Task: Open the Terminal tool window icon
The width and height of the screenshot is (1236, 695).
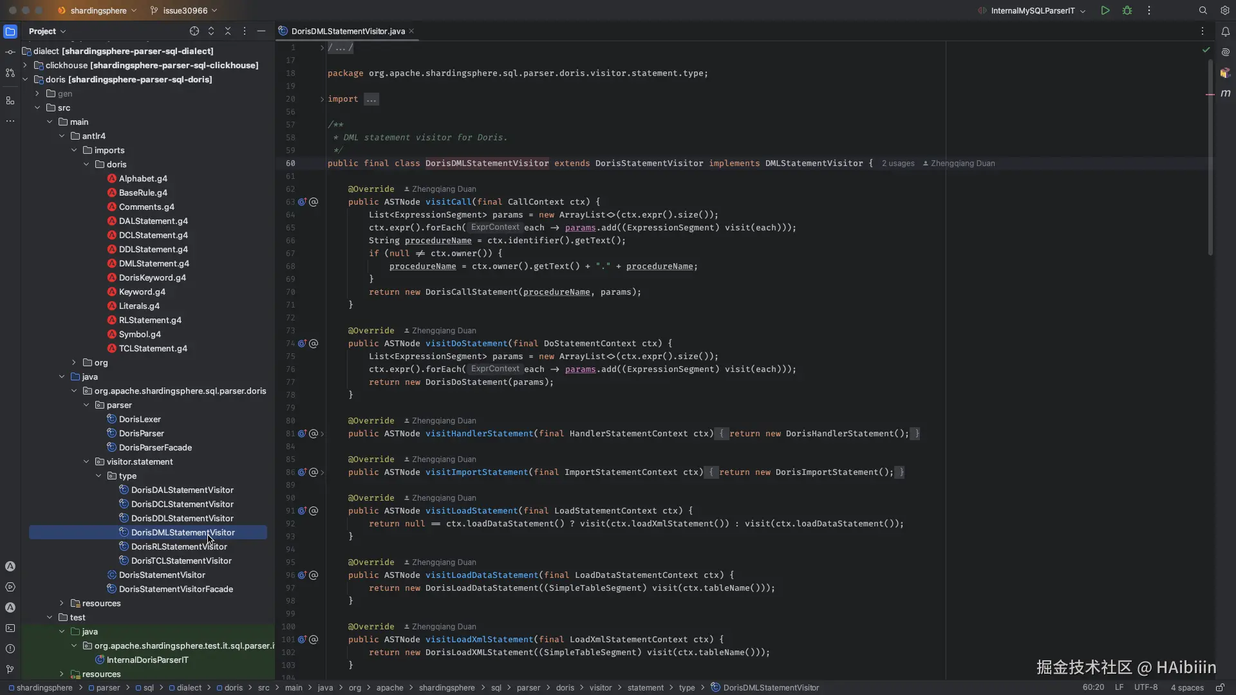Action: click(x=10, y=628)
